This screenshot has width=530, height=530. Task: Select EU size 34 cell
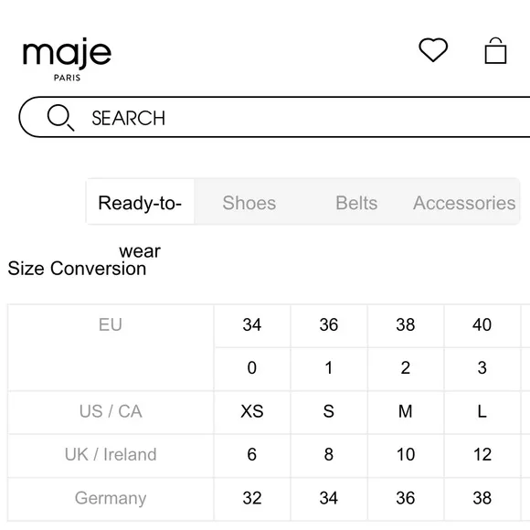(252, 325)
